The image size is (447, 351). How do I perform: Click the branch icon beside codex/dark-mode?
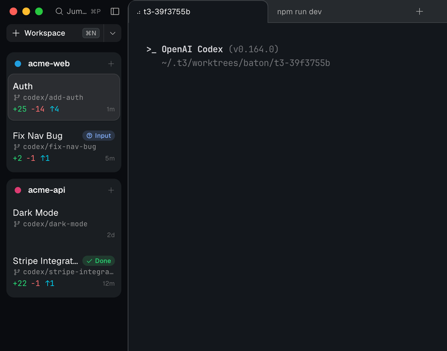(17, 224)
